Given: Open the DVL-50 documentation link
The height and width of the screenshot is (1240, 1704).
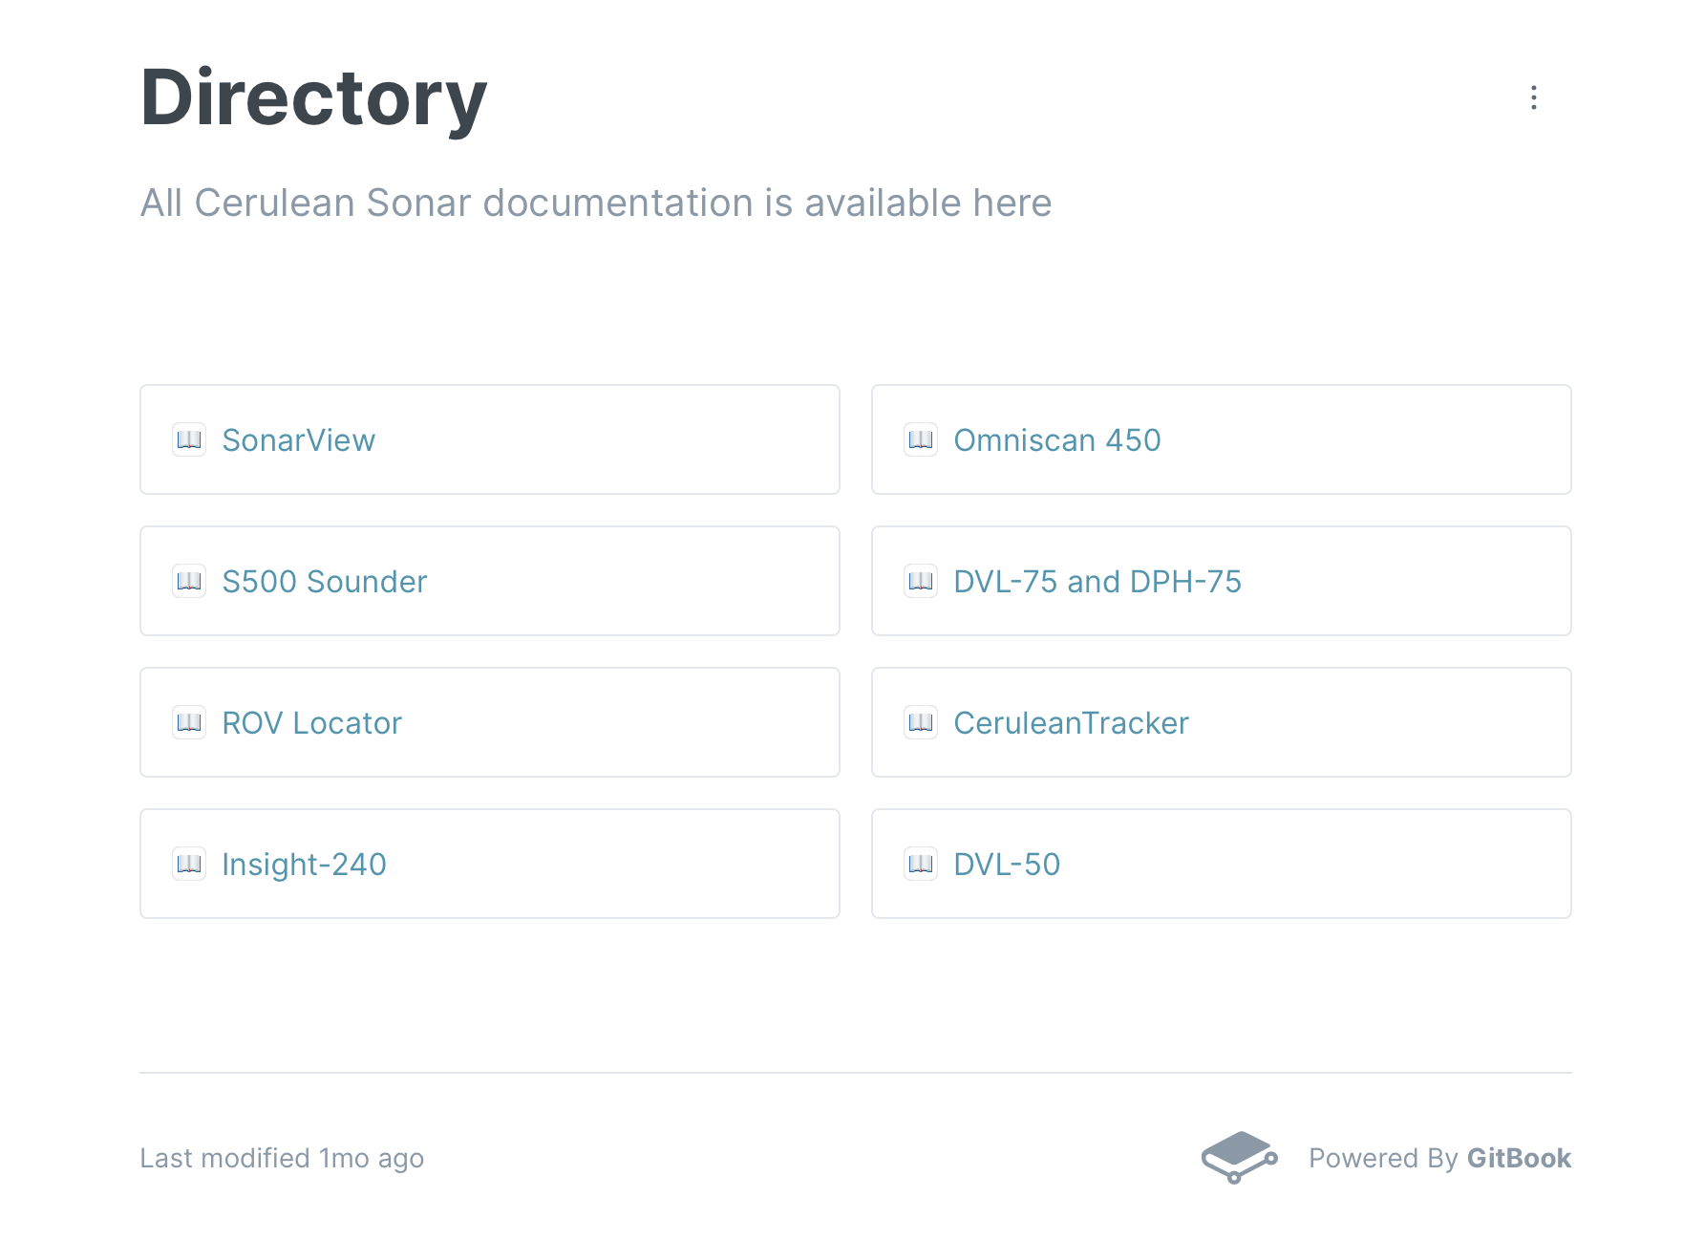Looking at the screenshot, I should tap(1222, 864).
